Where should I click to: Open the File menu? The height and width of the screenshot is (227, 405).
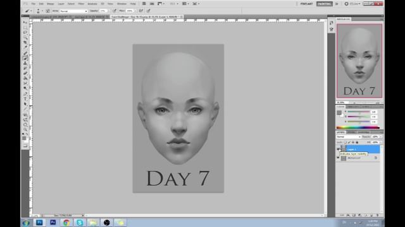[x=34, y=4]
